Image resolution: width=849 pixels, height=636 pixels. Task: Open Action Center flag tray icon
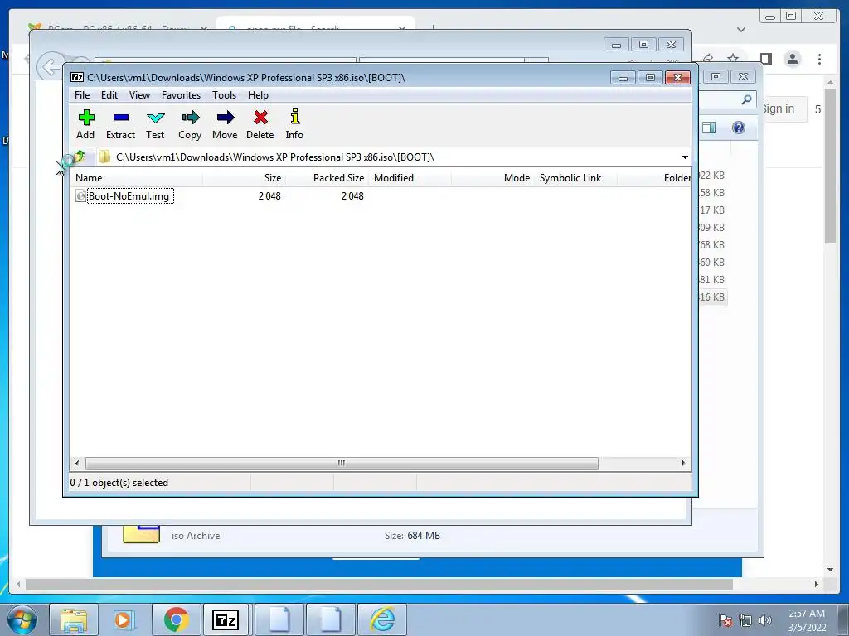coord(725,620)
